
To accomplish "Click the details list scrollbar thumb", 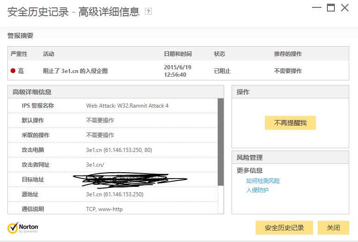I will pyautogui.click(x=220, y=142).
